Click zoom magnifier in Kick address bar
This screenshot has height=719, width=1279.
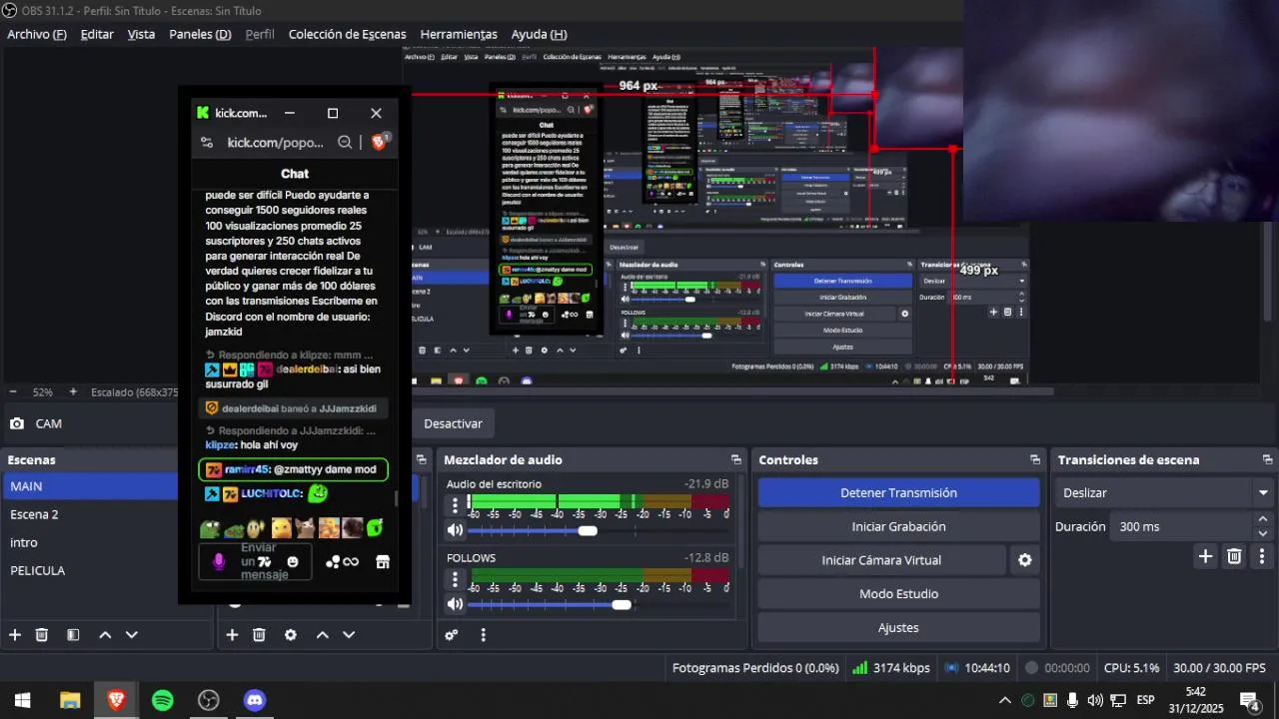pyautogui.click(x=345, y=142)
